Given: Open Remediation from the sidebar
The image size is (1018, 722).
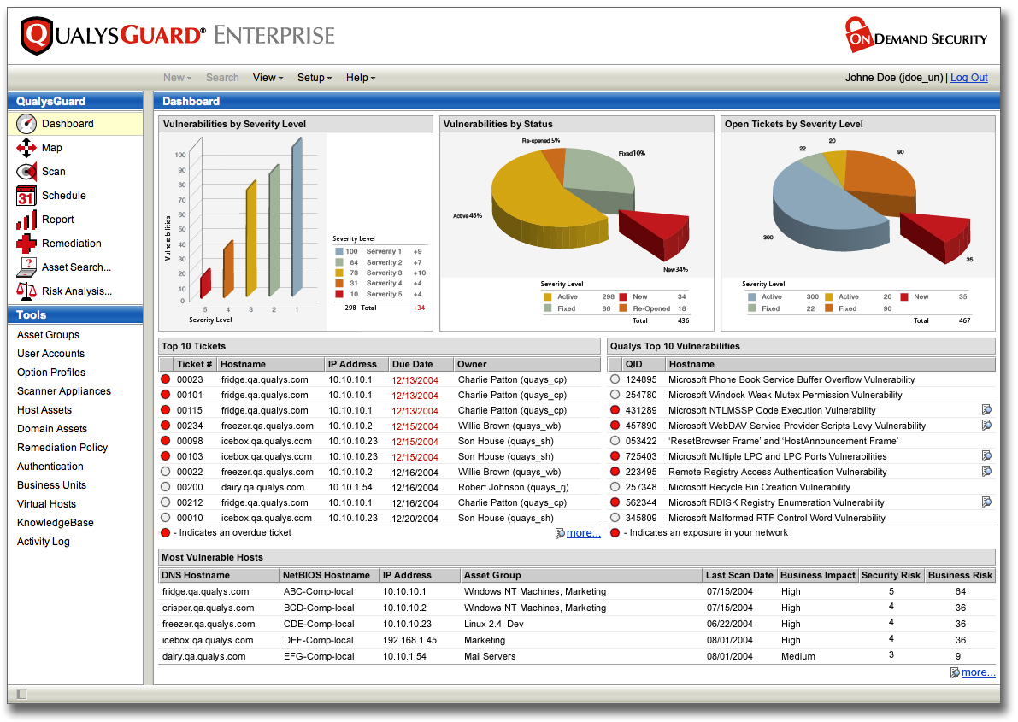Looking at the screenshot, I should click(72, 244).
